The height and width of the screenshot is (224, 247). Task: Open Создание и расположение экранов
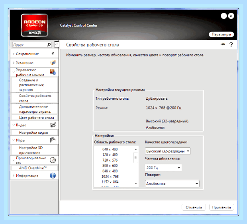coord(34,85)
